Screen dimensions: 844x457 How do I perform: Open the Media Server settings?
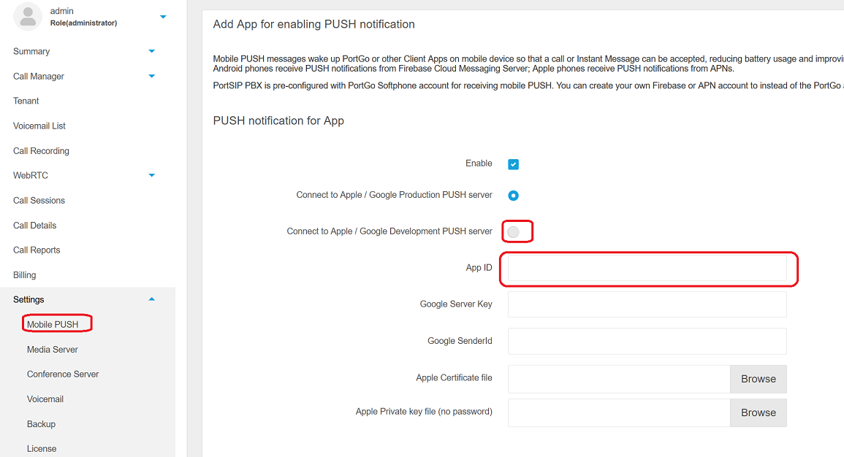(52, 349)
